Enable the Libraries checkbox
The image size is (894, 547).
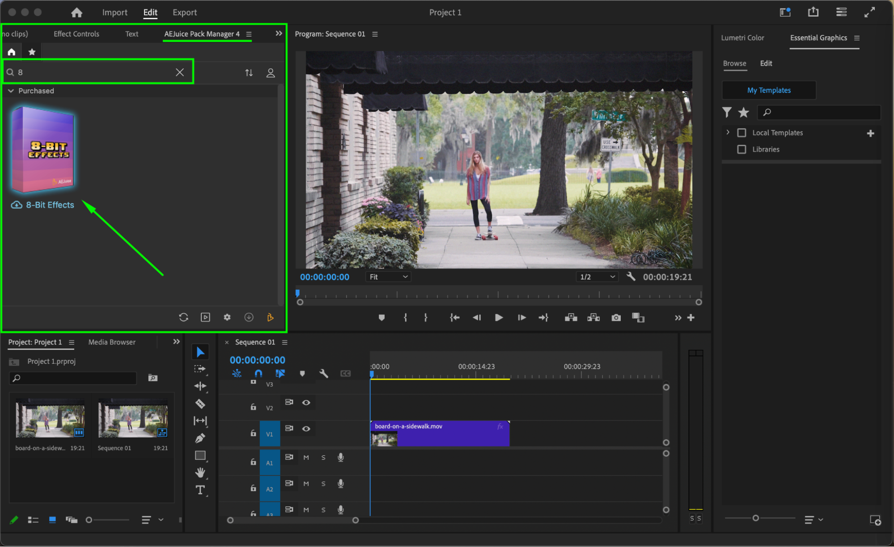coord(741,149)
